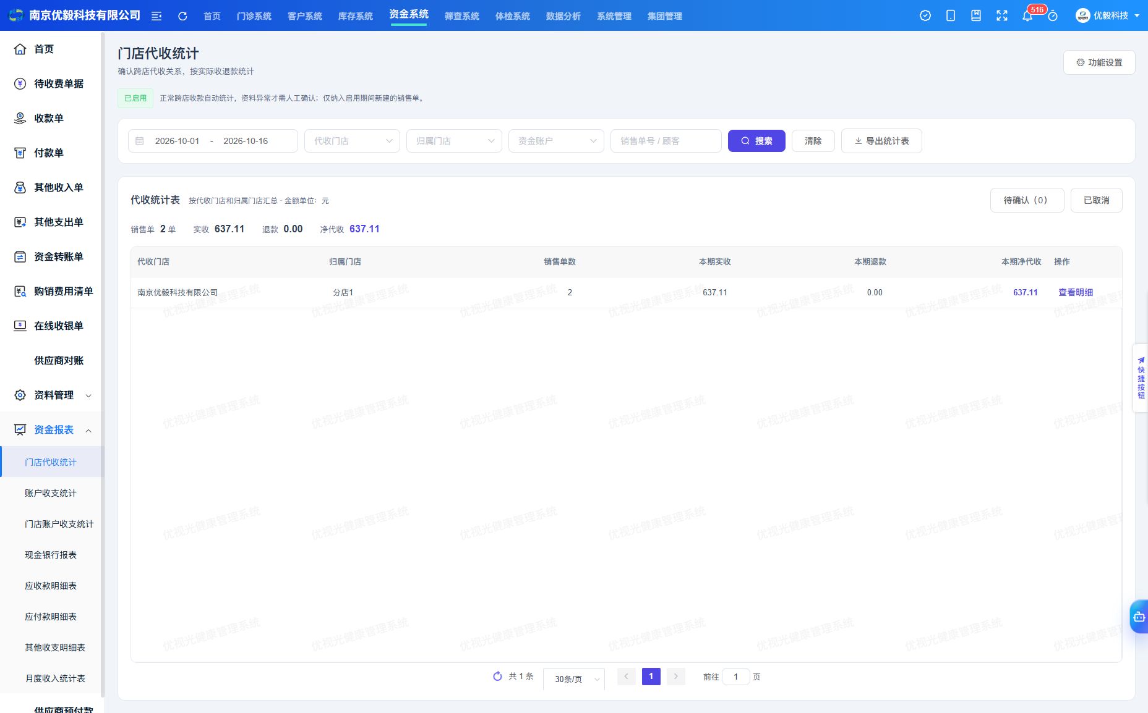The width and height of the screenshot is (1148, 713).
Task: Open the 优毅科技 user account menu
Action: (x=1108, y=15)
